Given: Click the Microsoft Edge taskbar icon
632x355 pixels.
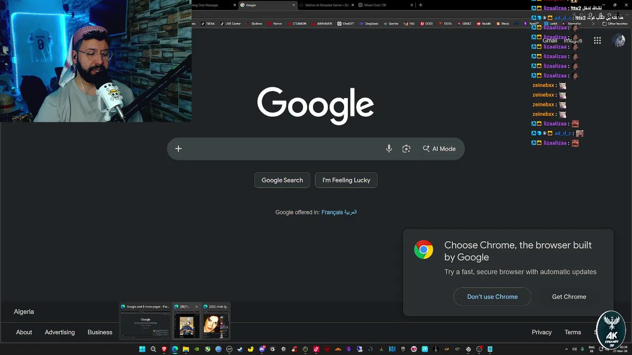Looking at the screenshot, I should [x=175, y=349].
